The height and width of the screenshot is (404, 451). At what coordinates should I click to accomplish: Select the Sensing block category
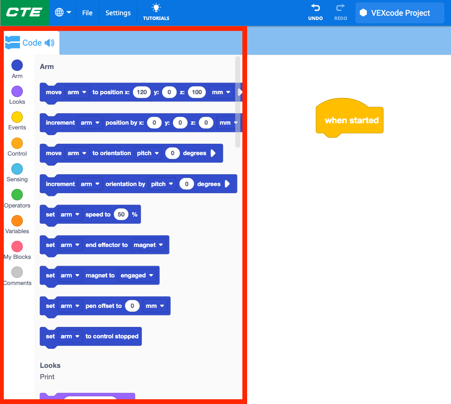[x=17, y=169]
